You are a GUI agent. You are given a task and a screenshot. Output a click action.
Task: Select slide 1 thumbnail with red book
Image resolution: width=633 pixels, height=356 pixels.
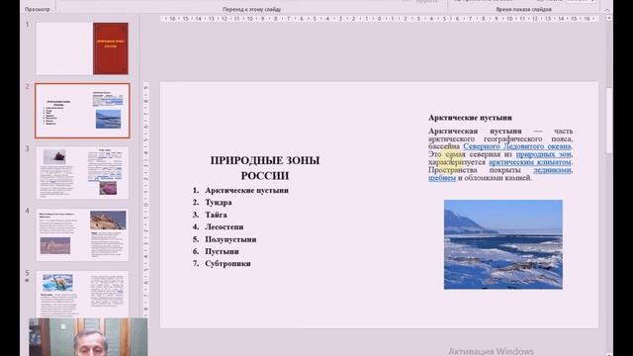[x=82, y=48]
